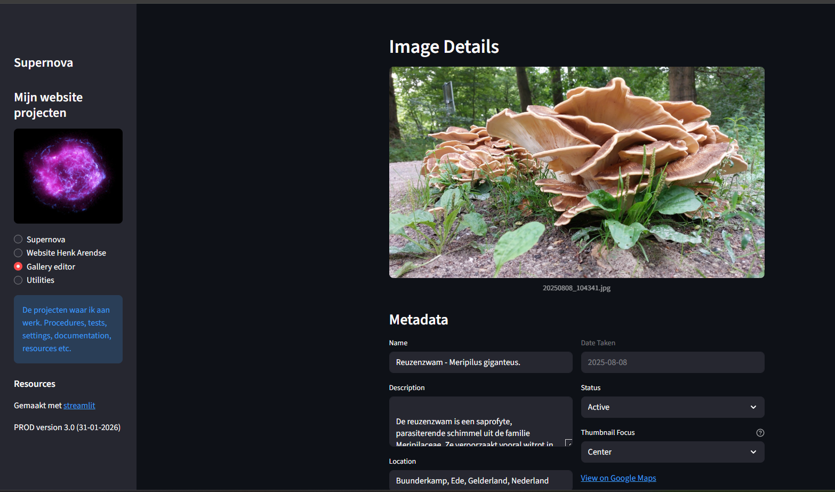Click the Metadata section heading
Viewport: 835px width, 492px height.
coord(419,320)
